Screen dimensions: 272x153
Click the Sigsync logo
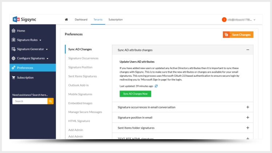click(x=25, y=19)
